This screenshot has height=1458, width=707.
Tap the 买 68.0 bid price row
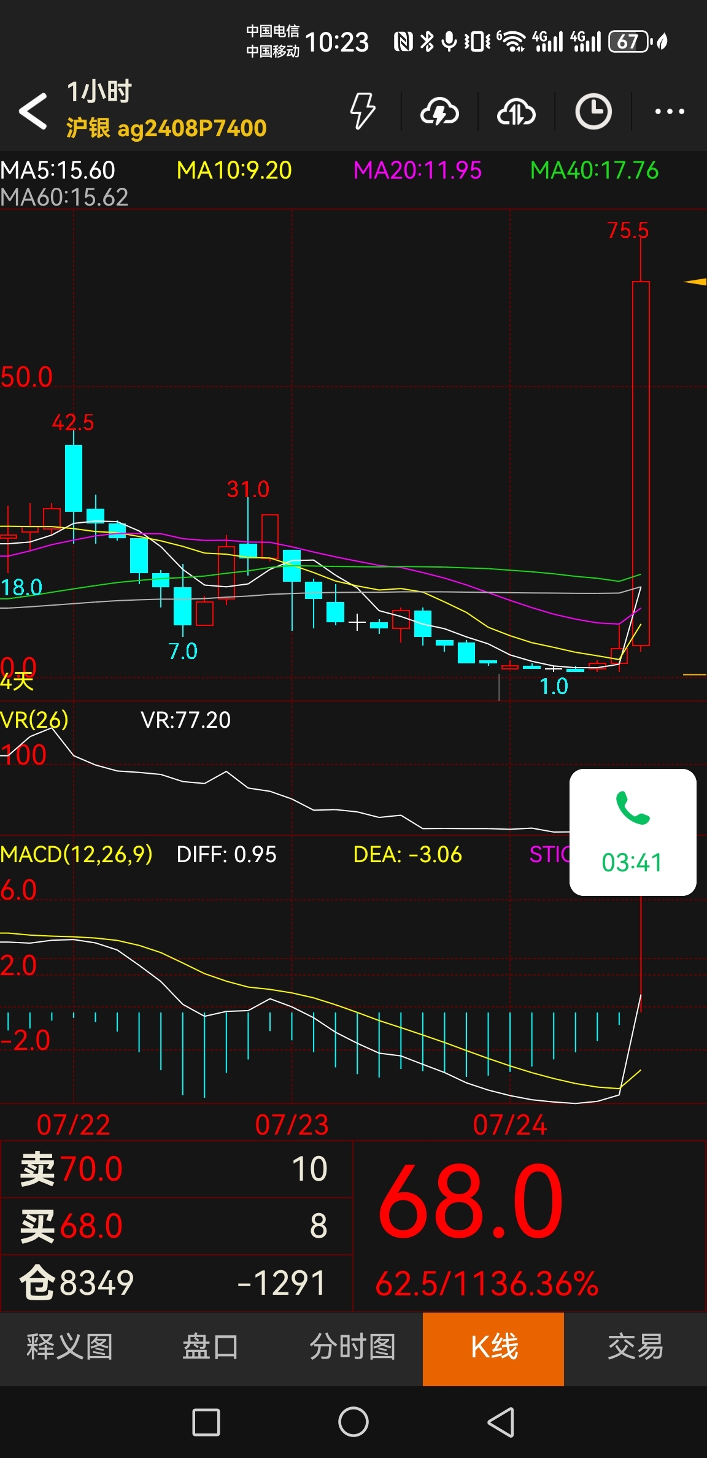(177, 1226)
